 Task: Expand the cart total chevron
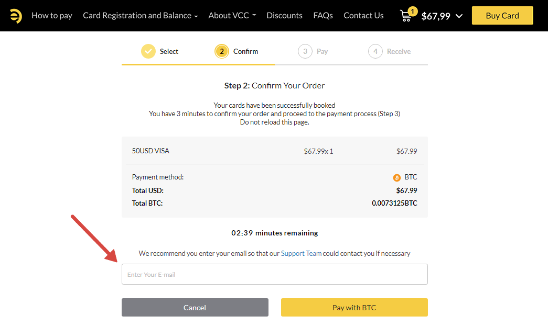[x=459, y=16]
